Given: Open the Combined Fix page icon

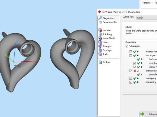Looking at the screenshot, I should pyautogui.click(x=100, y=22).
